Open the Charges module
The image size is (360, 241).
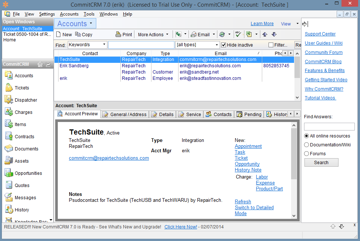(x=19, y=112)
